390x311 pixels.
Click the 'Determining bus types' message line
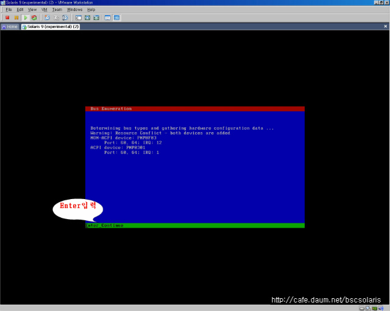pyautogui.click(x=182, y=128)
